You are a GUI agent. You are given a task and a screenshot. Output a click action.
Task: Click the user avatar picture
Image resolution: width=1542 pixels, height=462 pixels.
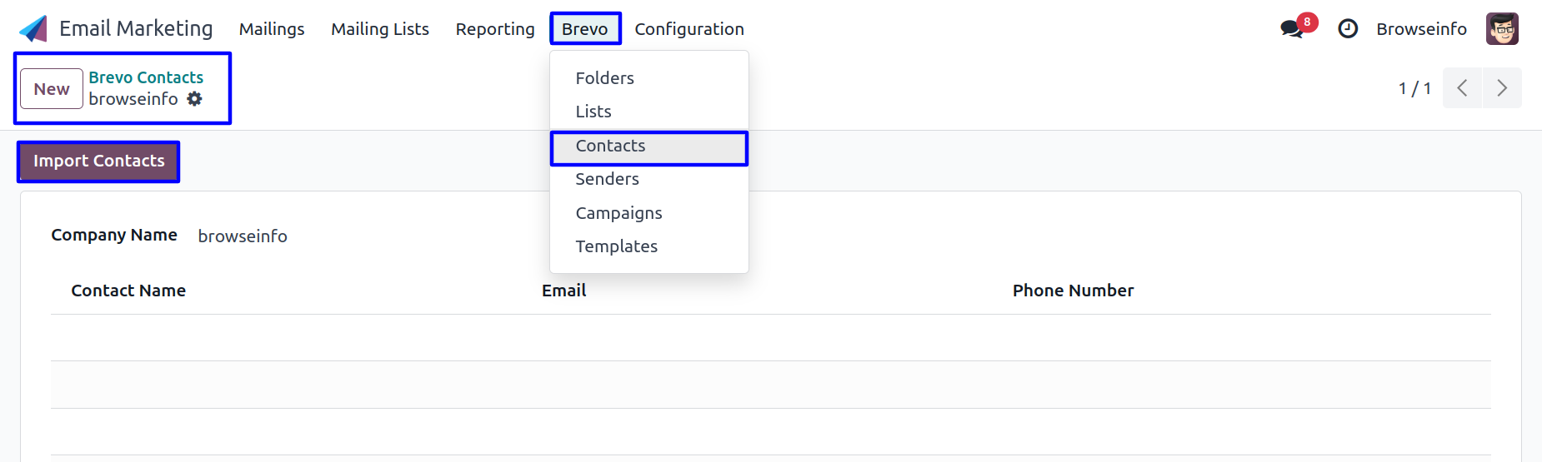tap(1502, 28)
